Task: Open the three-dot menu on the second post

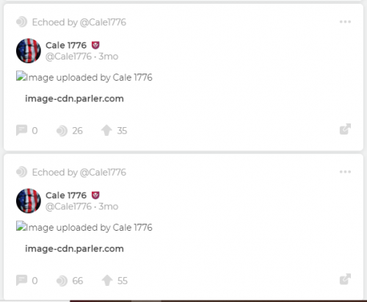Action: point(345,172)
